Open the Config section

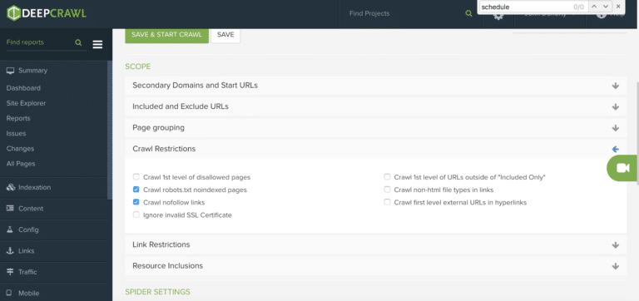click(x=28, y=229)
